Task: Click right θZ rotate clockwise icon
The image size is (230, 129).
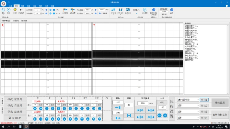Action: 100,119
